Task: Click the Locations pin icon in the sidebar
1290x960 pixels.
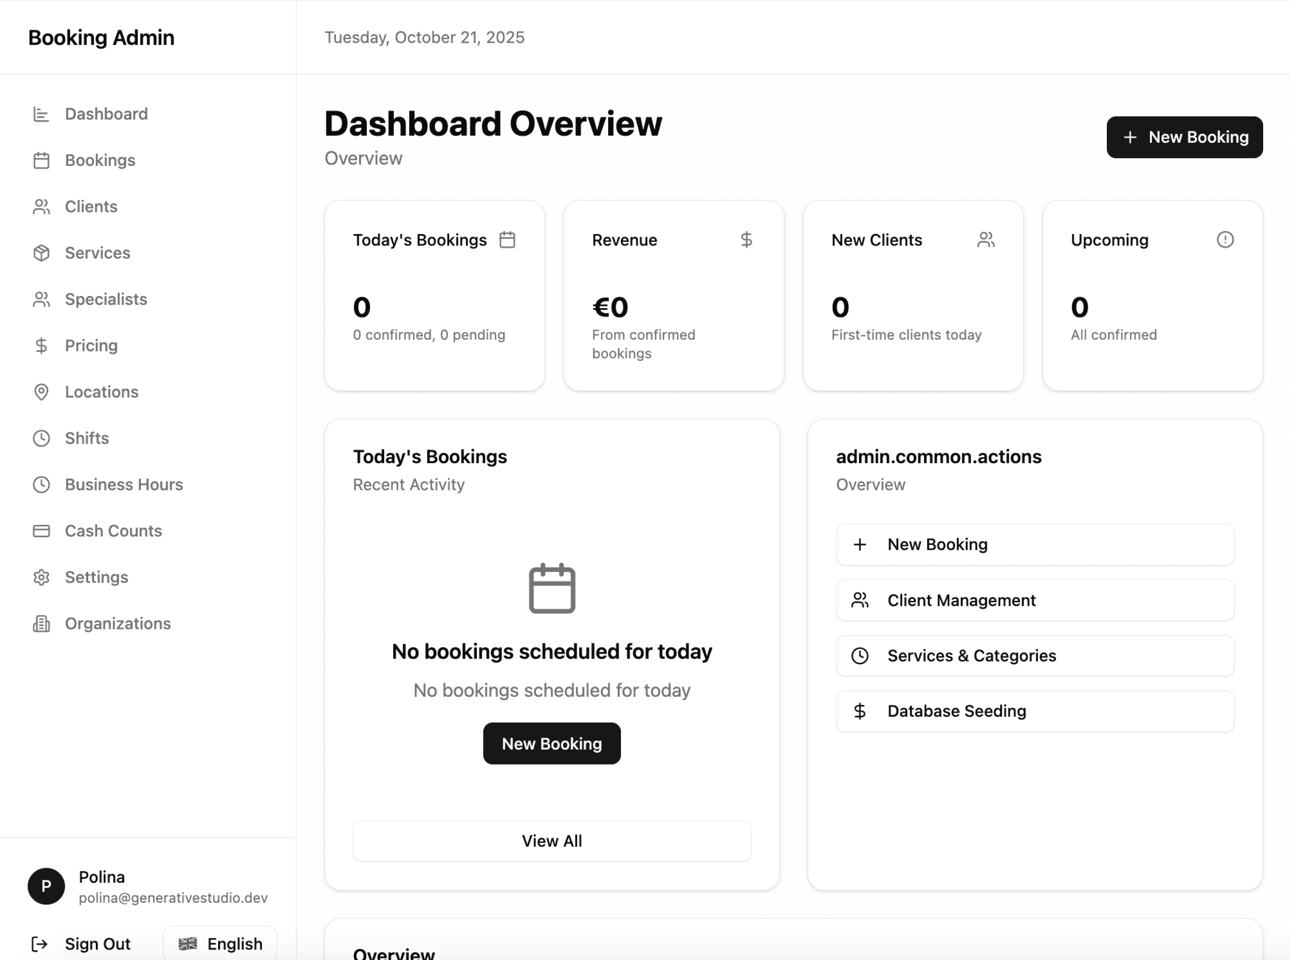Action: coord(41,392)
